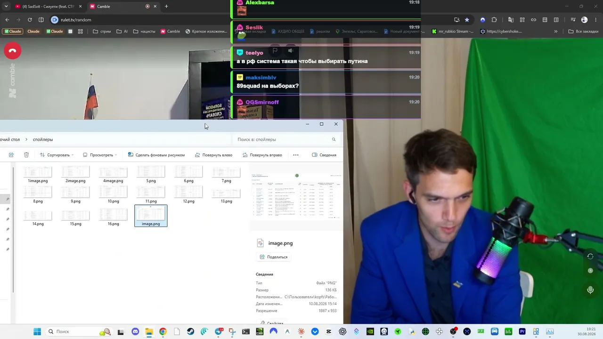Select the file 16.png
603x339 pixels.
pos(113,217)
